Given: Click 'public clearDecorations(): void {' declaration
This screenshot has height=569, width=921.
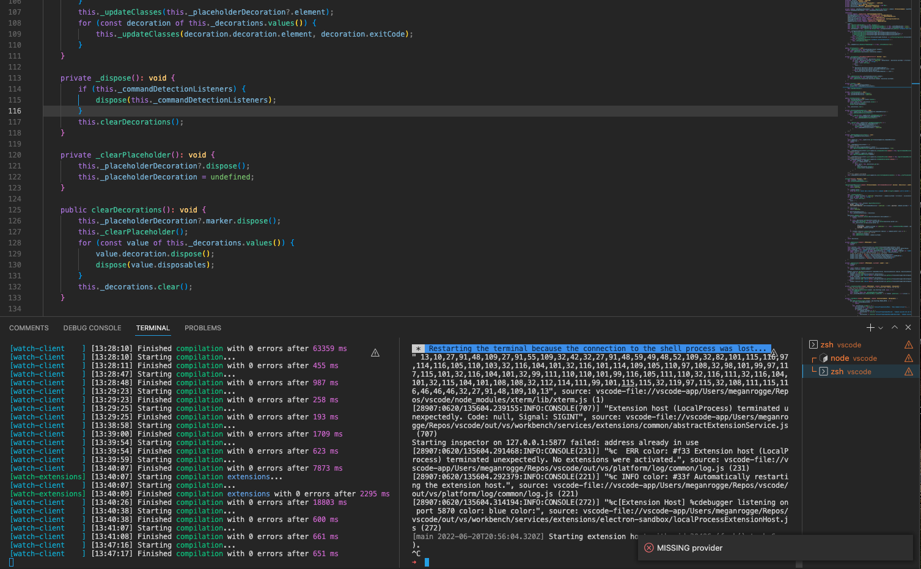Looking at the screenshot, I should (x=133, y=210).
